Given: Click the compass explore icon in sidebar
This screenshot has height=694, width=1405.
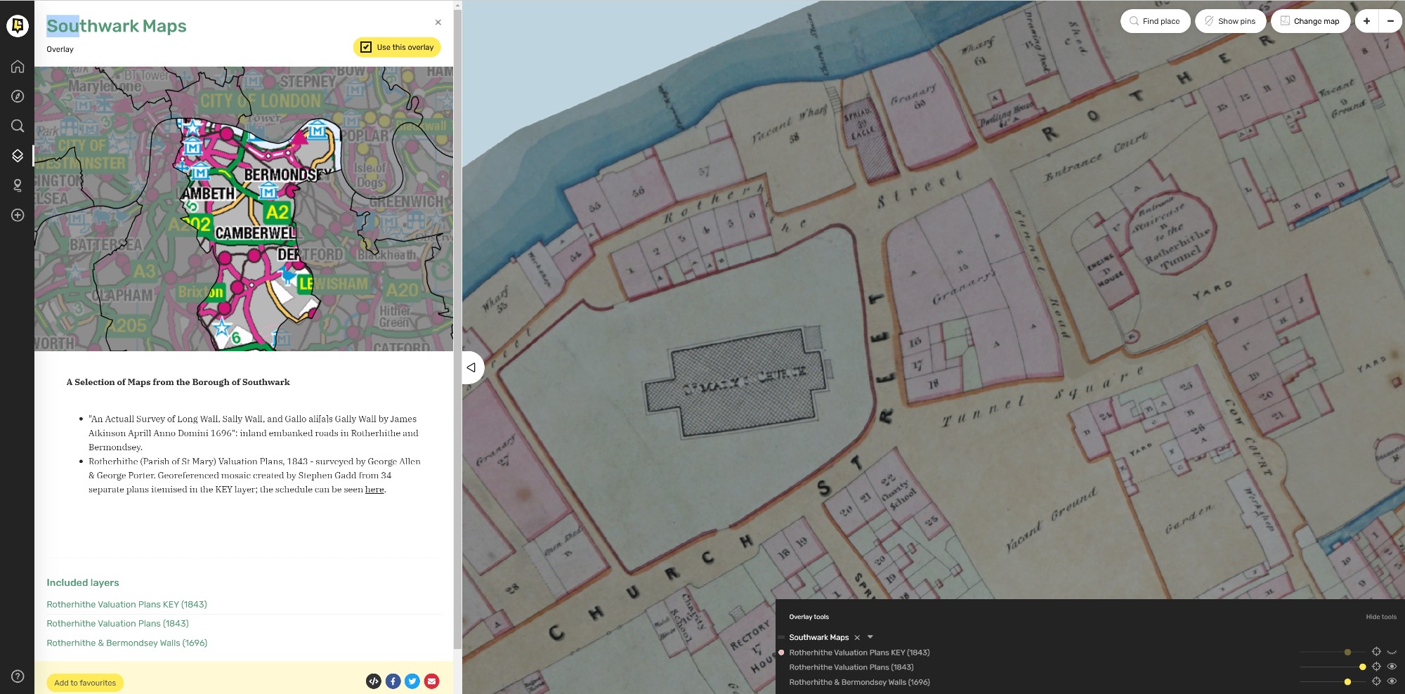Looking at the screenshot, I should coord(18,96).
